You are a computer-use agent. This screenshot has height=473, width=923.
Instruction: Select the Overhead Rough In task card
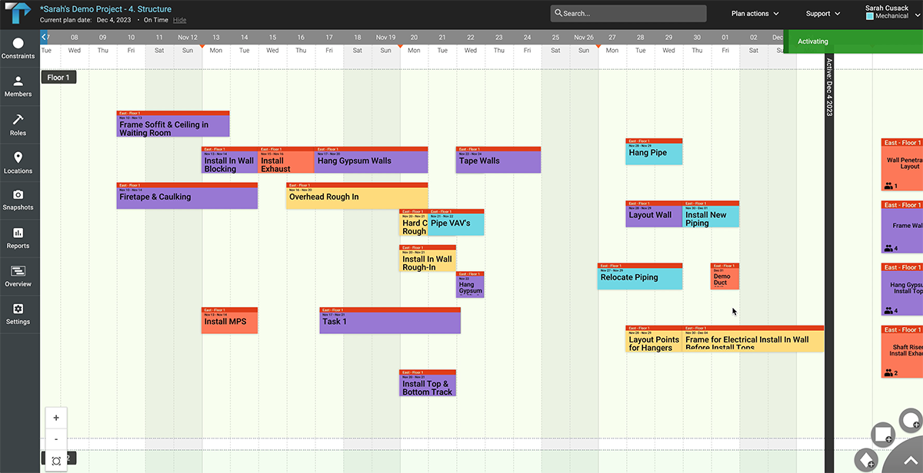tap(357, 196)
